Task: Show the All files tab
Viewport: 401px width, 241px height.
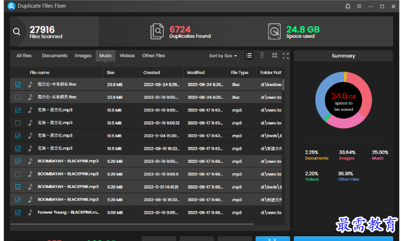Action: tap(24, 56)
